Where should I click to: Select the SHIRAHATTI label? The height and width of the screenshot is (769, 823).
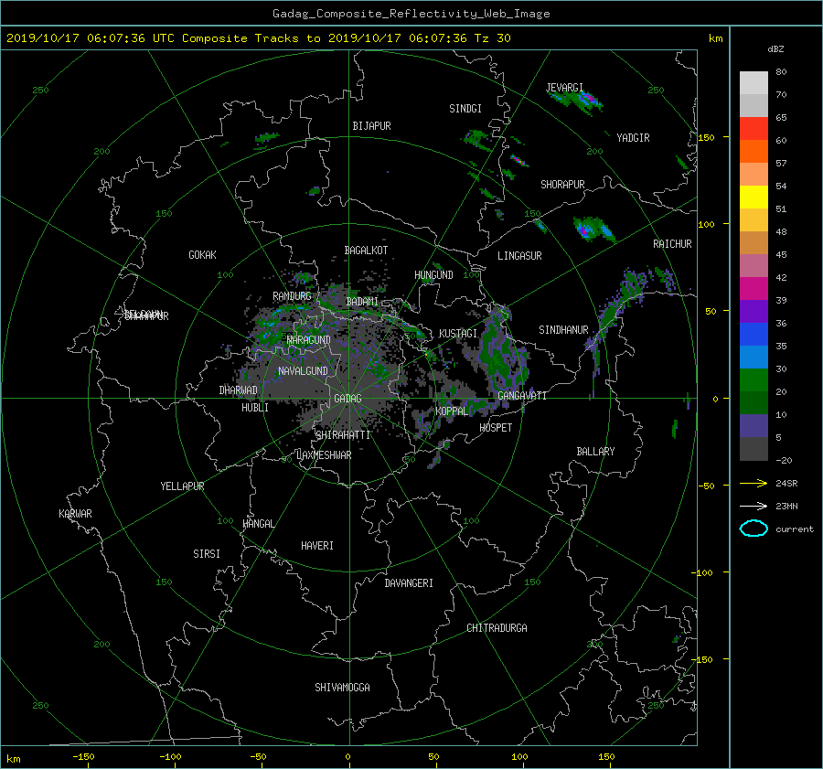click(343, 435)
